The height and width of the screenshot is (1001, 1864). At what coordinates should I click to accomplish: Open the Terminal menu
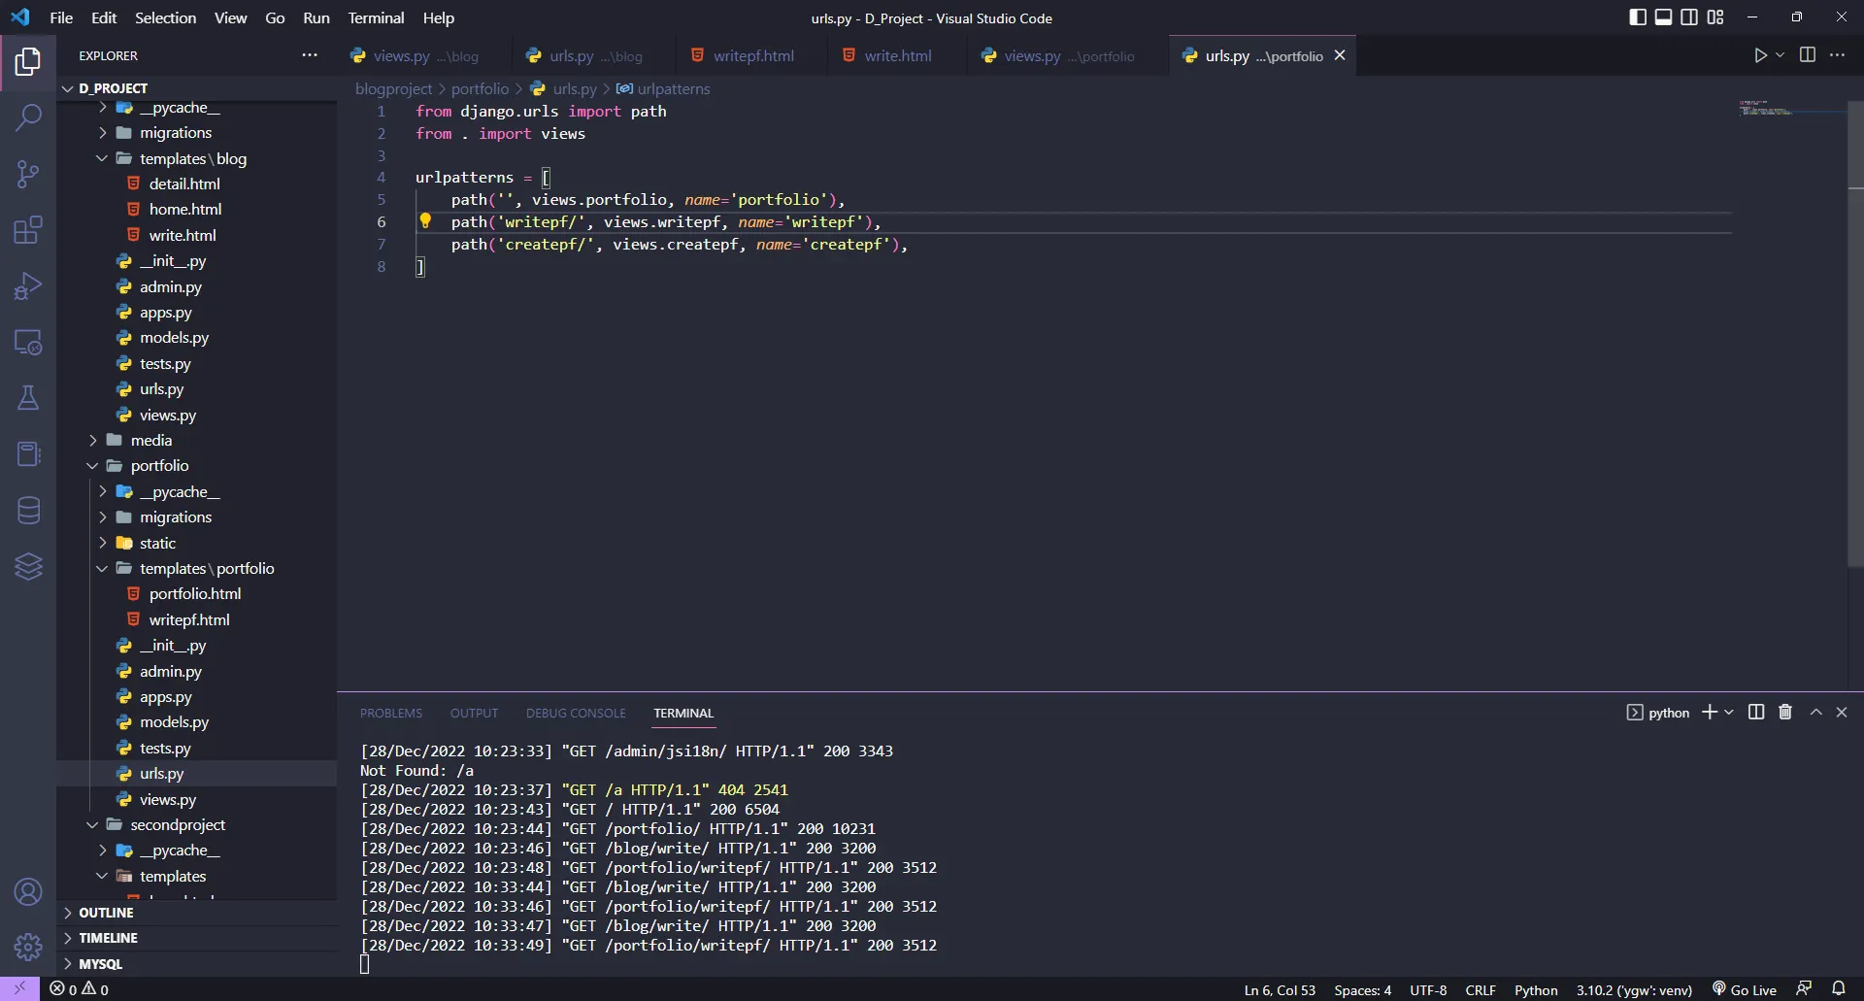[x=376, y=17]
